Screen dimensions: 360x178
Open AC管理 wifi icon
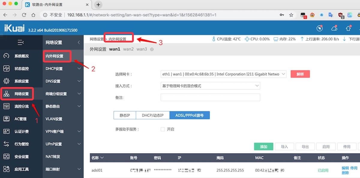pyautogui.click(x=6, y=119)
